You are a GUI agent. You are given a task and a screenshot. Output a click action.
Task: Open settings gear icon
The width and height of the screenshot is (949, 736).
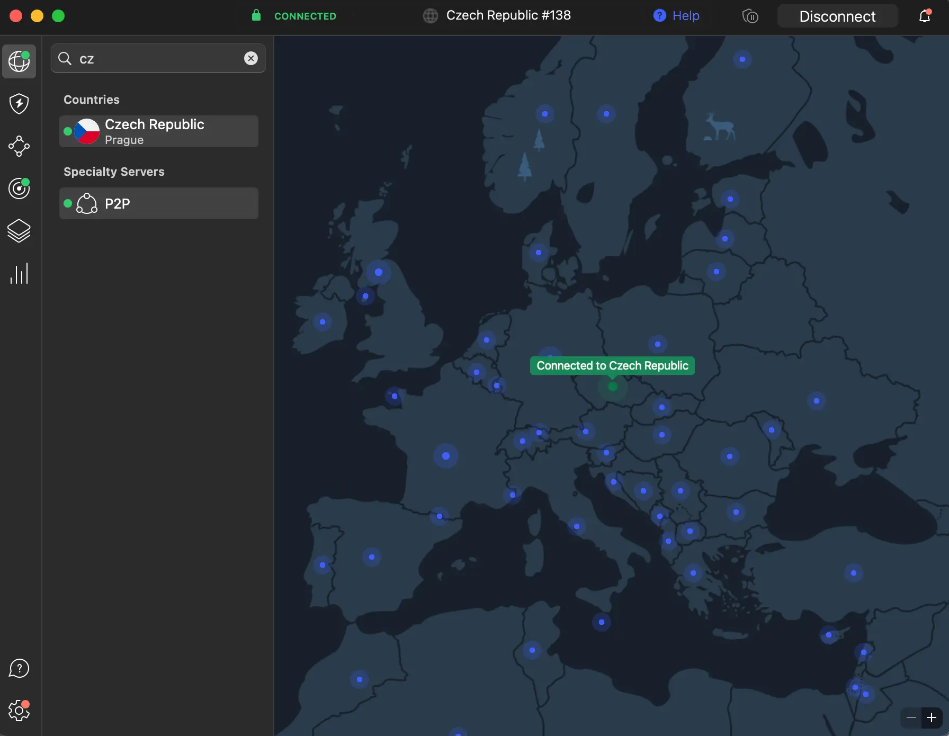pyautogui.click(x=19, y=711)
